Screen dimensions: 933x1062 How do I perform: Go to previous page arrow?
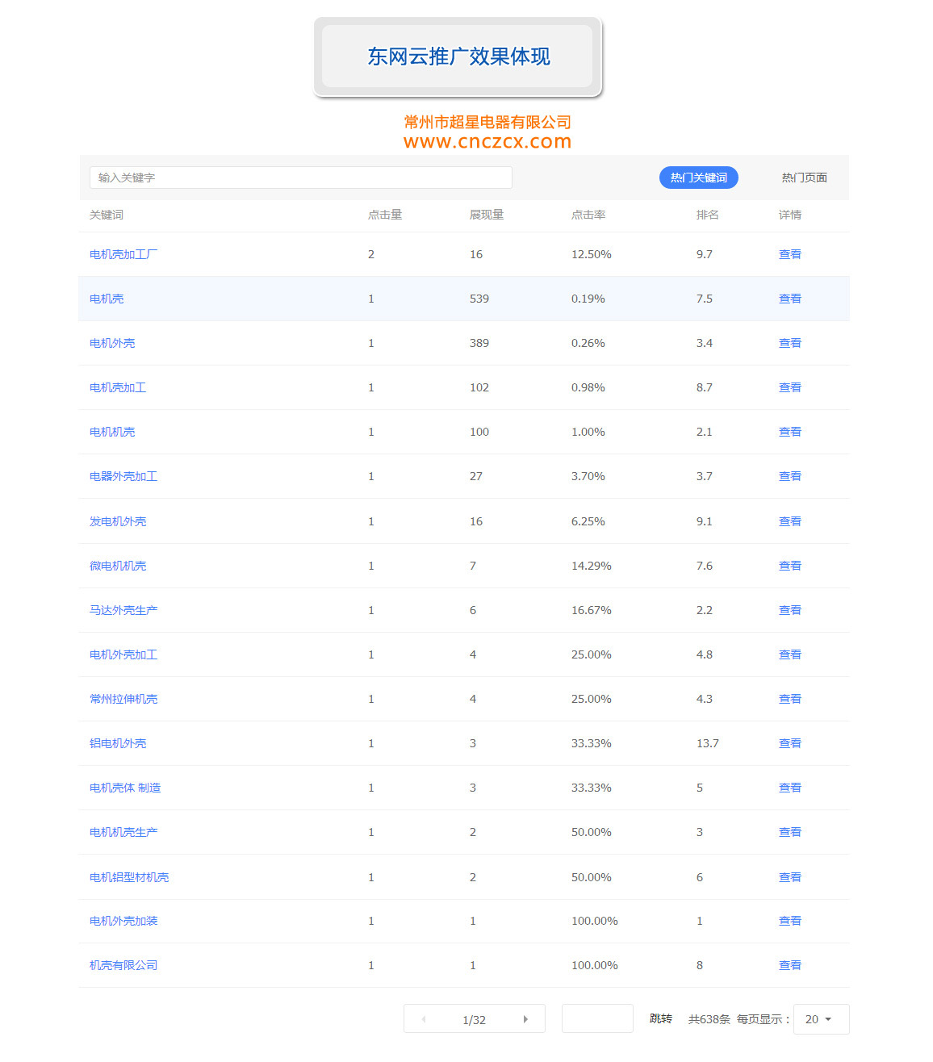coord(424,1019)
